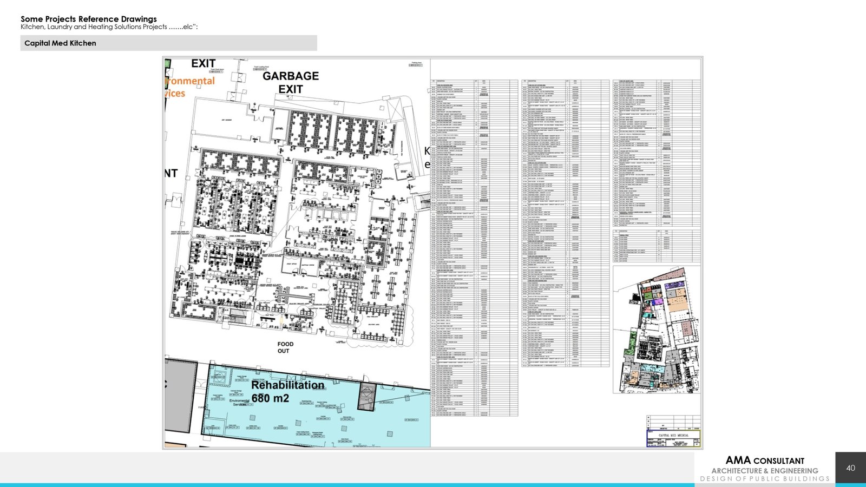Select the FOOD OUT label

click(285, 347)
